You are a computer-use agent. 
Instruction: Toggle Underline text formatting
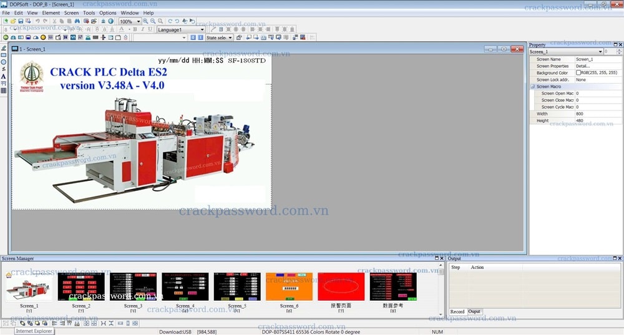click(150, 29)
